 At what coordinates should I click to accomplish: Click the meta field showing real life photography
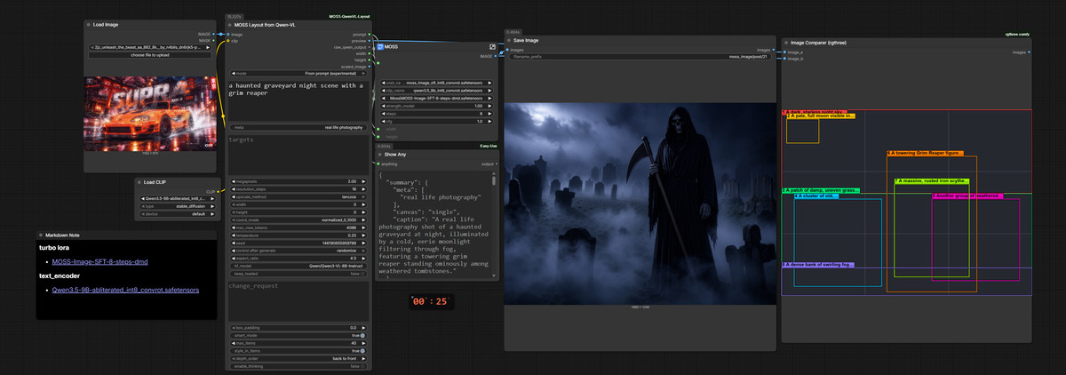pos(298,127)
